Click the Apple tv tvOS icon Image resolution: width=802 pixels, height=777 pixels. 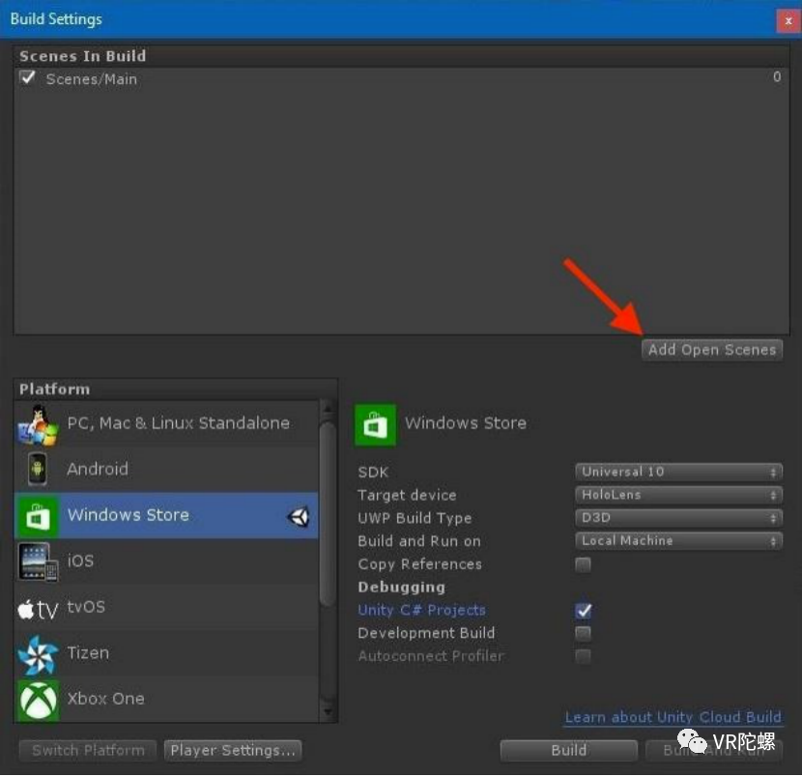point(38,610)
